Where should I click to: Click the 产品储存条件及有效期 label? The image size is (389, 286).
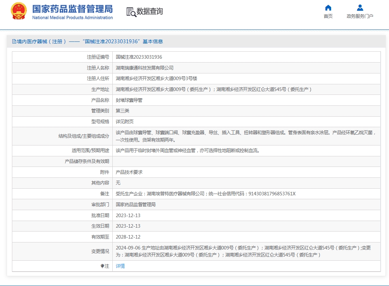coord(87,161)
